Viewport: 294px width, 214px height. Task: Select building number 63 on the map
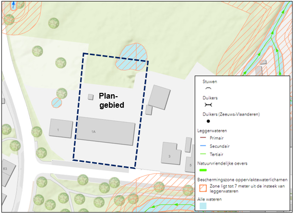click(x=8, y=173)
